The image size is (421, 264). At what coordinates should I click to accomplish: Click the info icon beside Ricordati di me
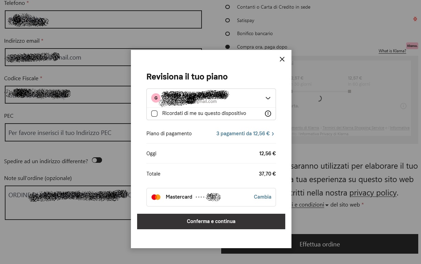coord(268,114)
